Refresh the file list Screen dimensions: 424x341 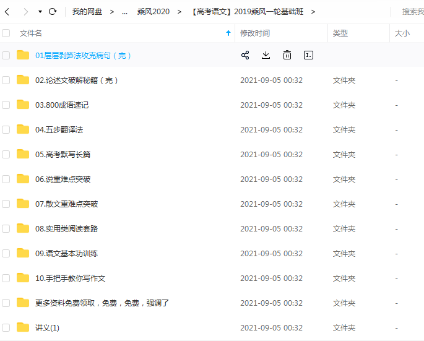click(x=53, y=12)
